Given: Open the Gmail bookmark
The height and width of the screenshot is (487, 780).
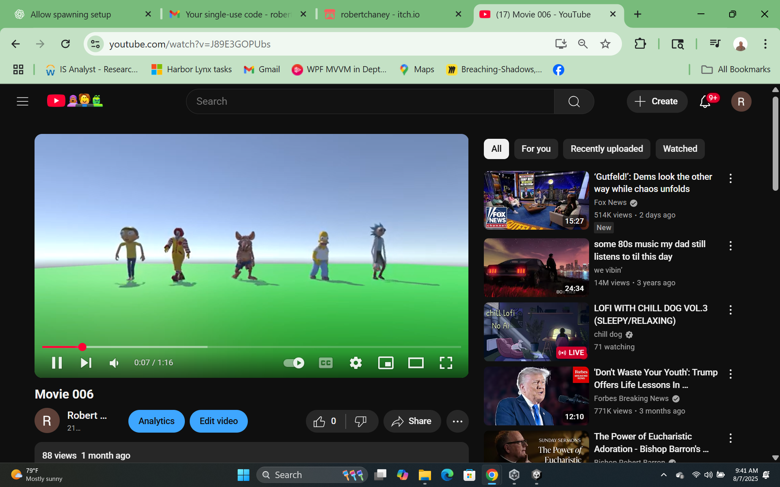Looking at the screenshot, I should point(262,69).
